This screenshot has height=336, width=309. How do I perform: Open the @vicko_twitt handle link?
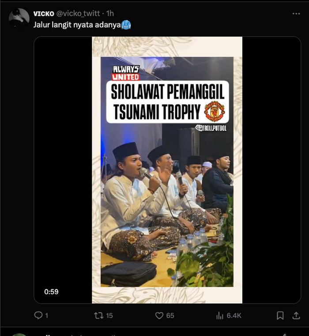[78, 14]
